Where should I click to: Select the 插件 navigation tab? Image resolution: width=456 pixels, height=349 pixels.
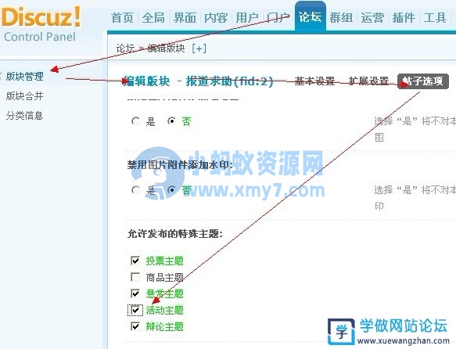pyautogui.click(x=404, y=17)
